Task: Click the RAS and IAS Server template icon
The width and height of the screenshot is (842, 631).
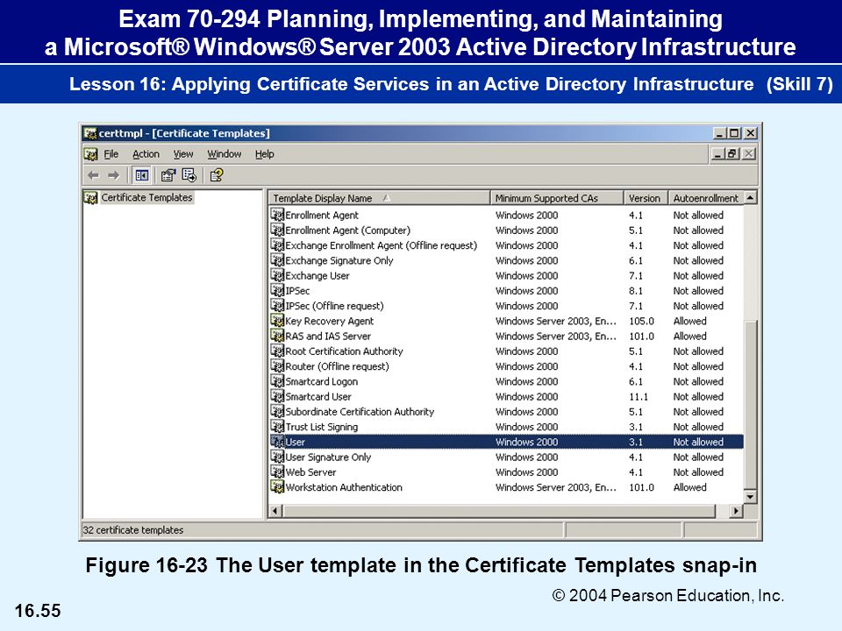Action: [x=277, y=336]
